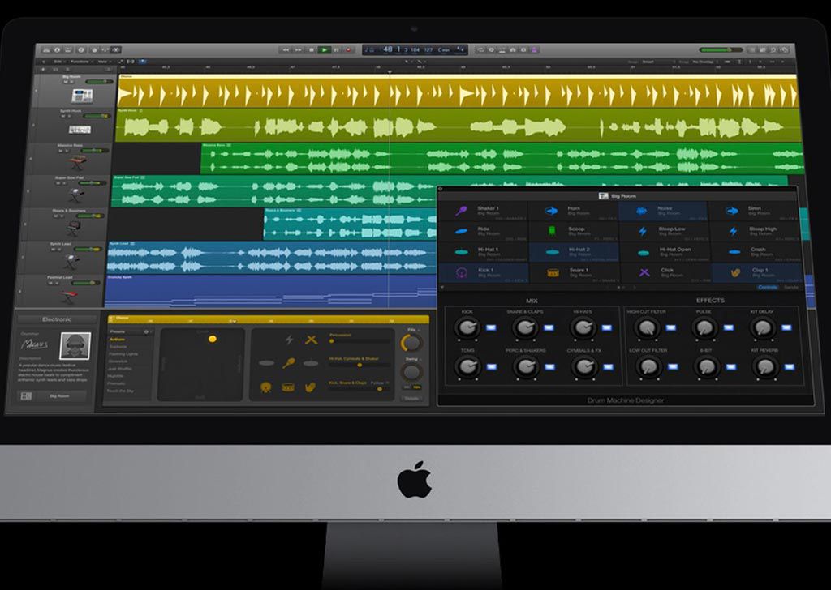This screenshot has width=831, height=590.
Task: Click the Percussion complexity slider
Action: (360, 341)
